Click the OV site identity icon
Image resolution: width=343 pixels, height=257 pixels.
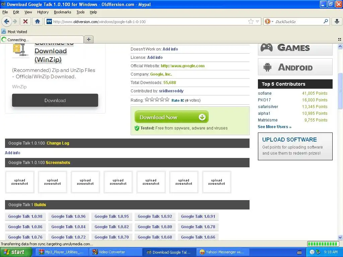[x=49, y=21]
